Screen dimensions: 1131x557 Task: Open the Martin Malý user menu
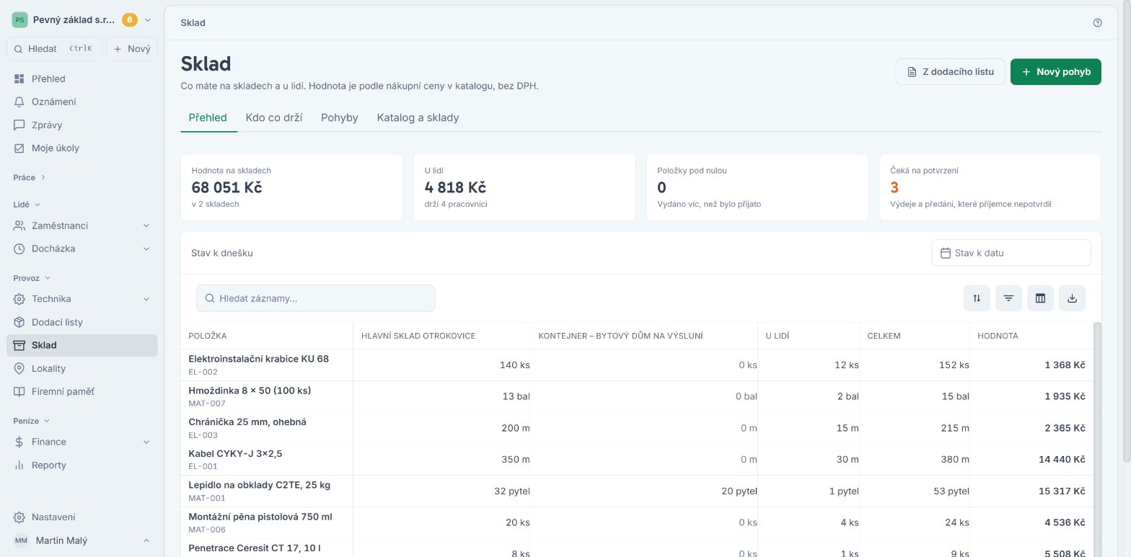click(x=82, y=540)
